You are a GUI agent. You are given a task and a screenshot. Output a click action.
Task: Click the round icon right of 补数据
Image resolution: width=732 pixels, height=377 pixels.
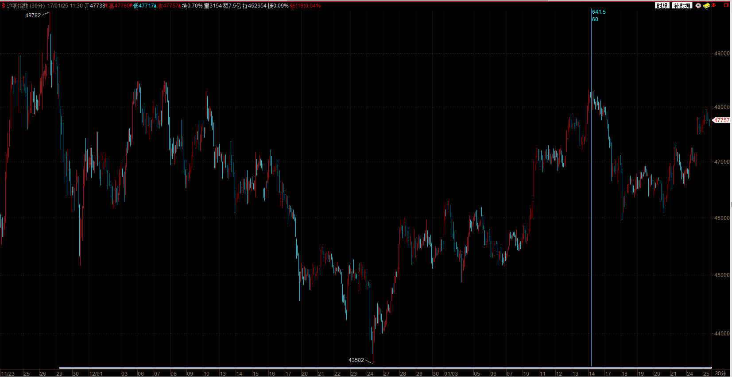tap(698, 5)
